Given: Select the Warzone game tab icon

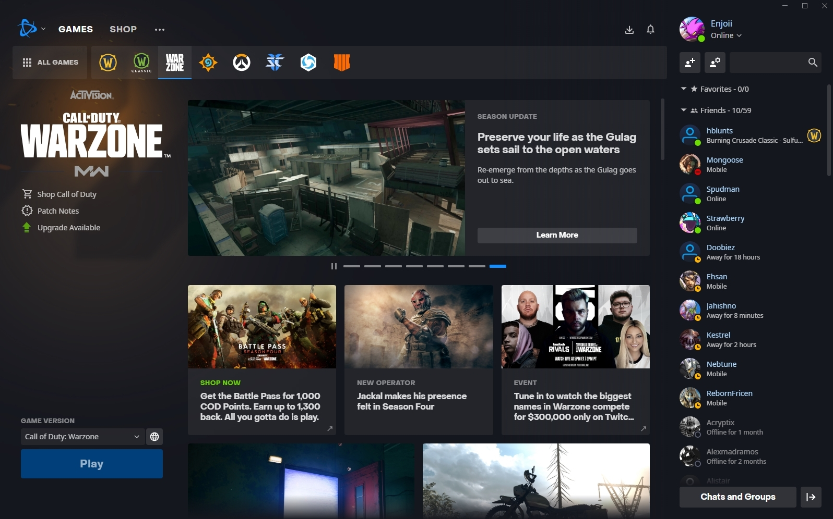Looking at the screenshot, I should (175, 63).
